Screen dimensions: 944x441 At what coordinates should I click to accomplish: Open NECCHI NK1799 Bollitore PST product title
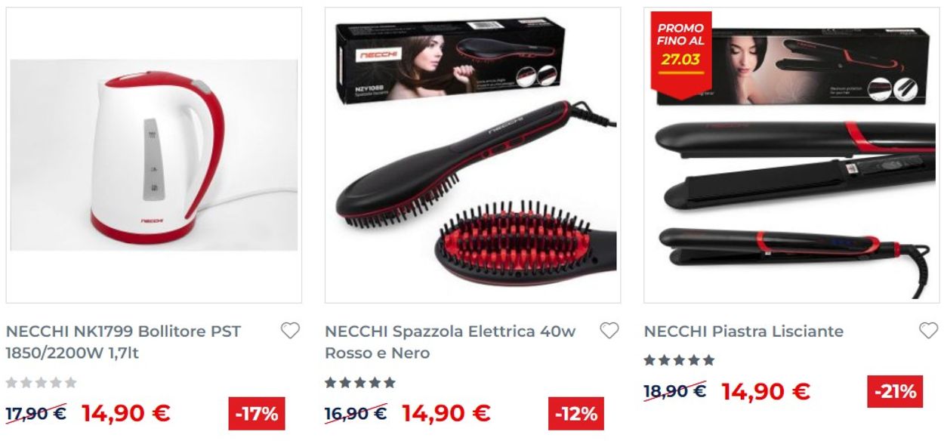coord(124,342)
